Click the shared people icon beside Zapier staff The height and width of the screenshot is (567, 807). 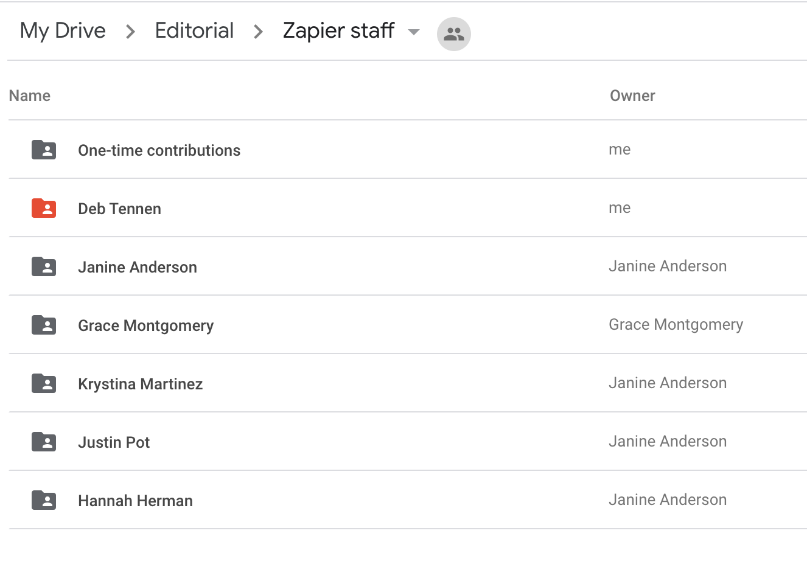pyautogui.click(x=454, y=34)
